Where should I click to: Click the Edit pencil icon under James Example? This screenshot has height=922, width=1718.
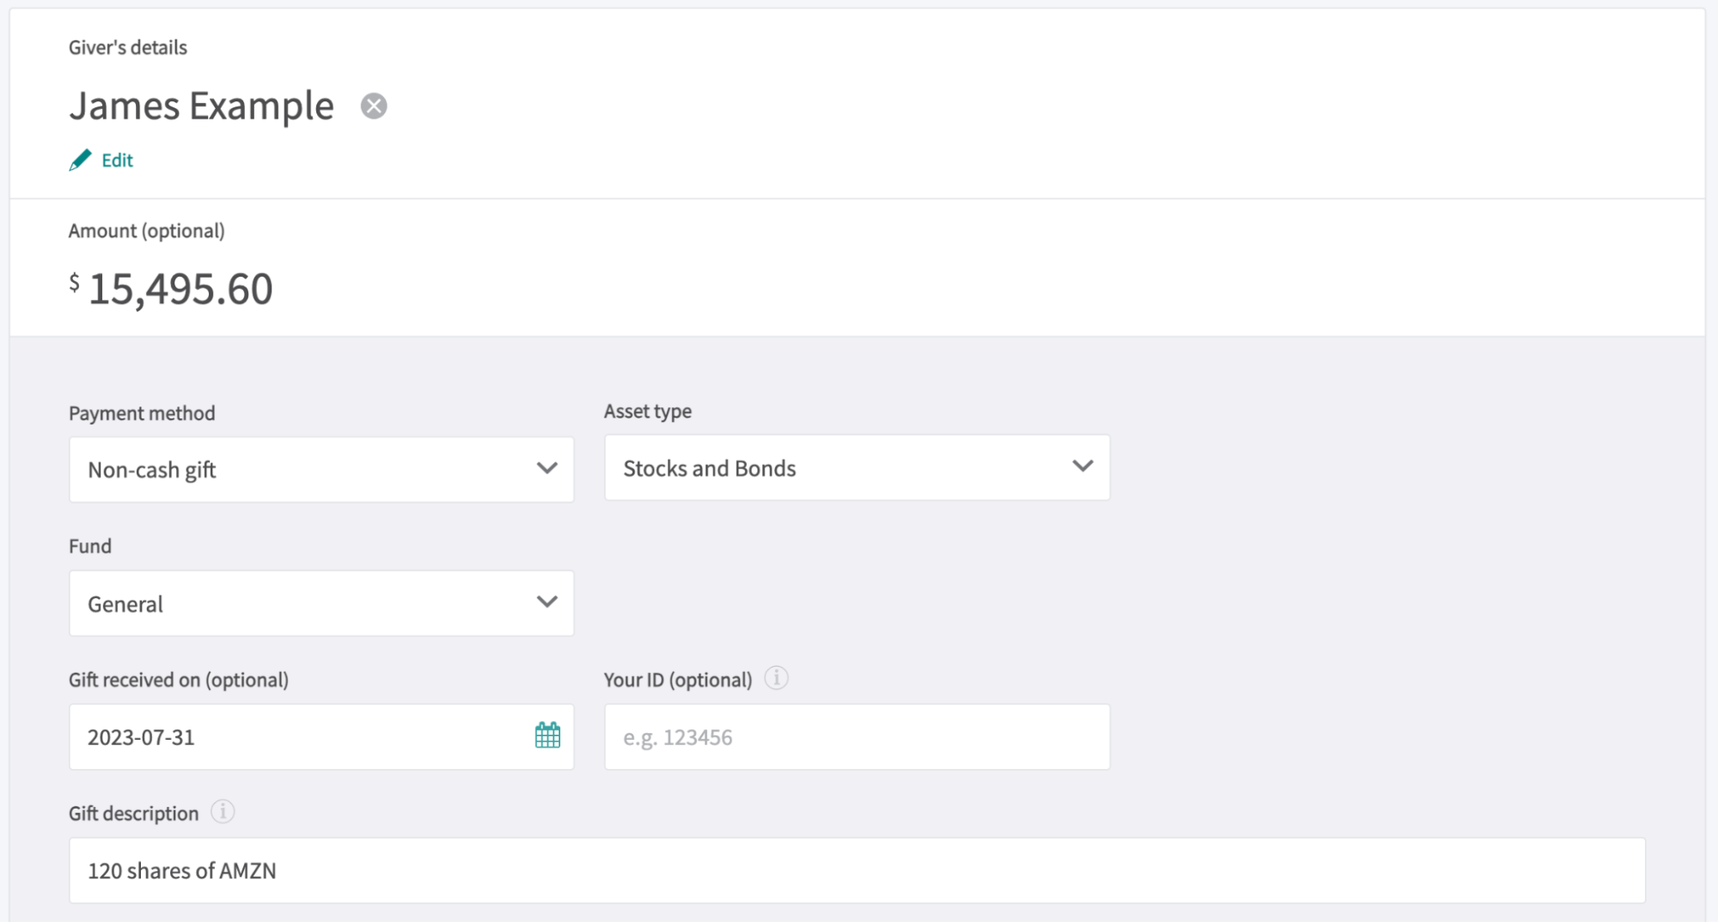click(80, 158)
